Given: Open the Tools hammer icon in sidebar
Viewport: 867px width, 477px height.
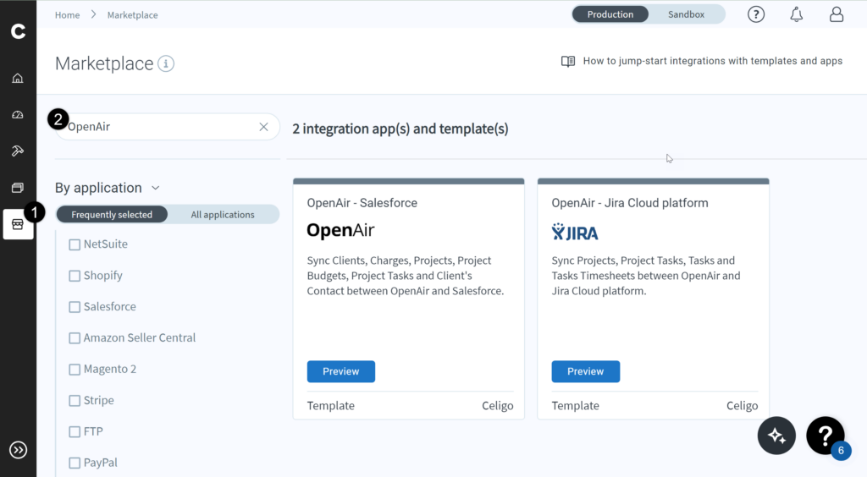Looking at the screenshot, I should tap(18, 151).
